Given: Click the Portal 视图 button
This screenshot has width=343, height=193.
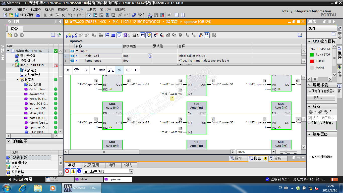Looking at the screenshot, I should 20,179.
